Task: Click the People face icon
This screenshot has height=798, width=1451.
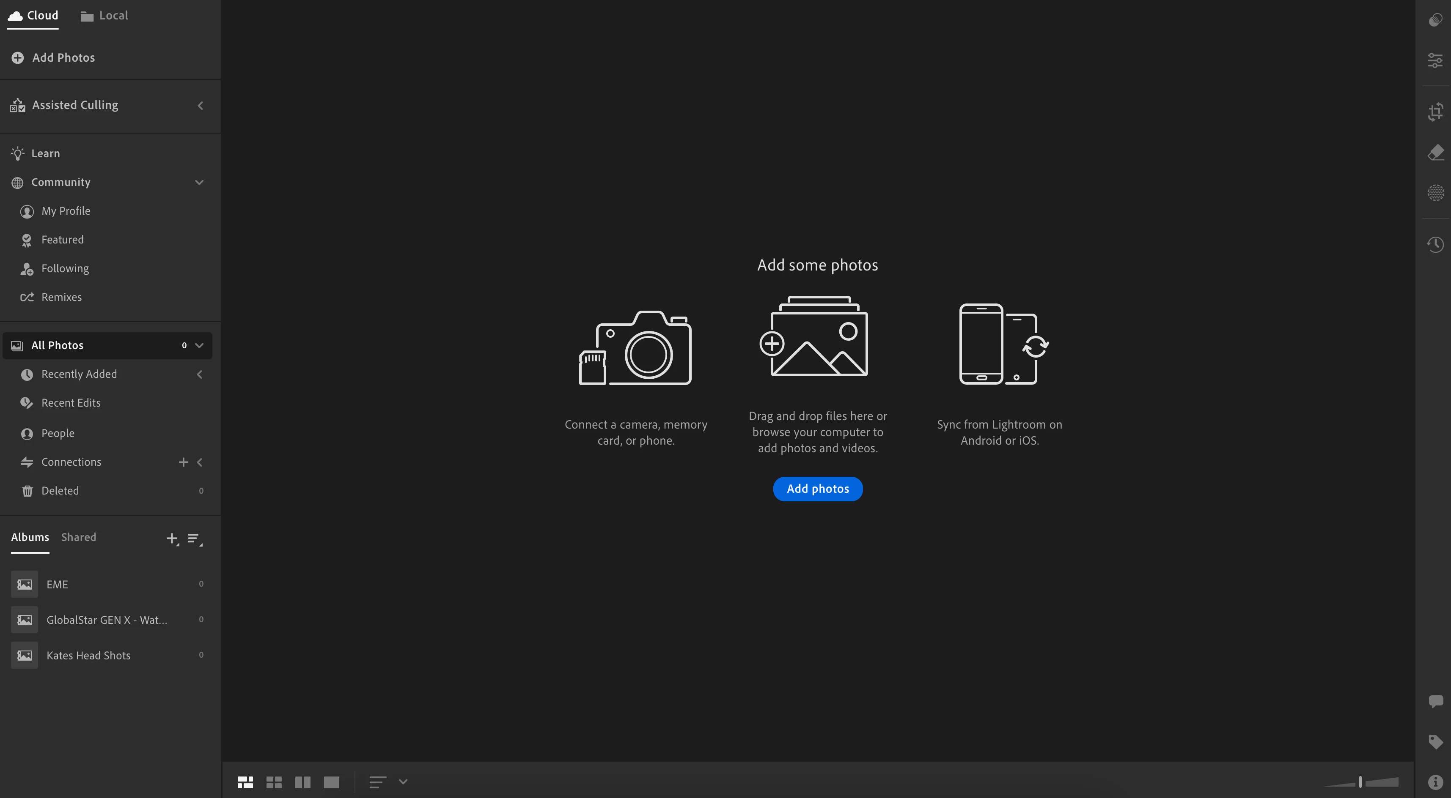Action: pyautogui.click(x=27, y=434)
